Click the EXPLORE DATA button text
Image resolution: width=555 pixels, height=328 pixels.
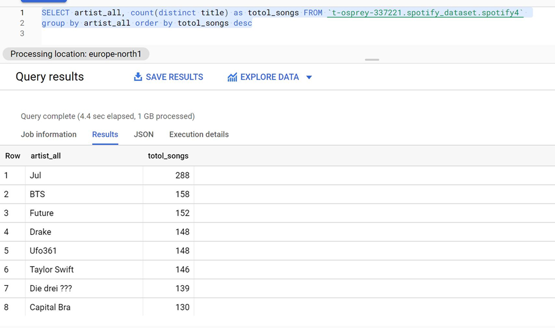pyautogui.click(x=270, y=77)
